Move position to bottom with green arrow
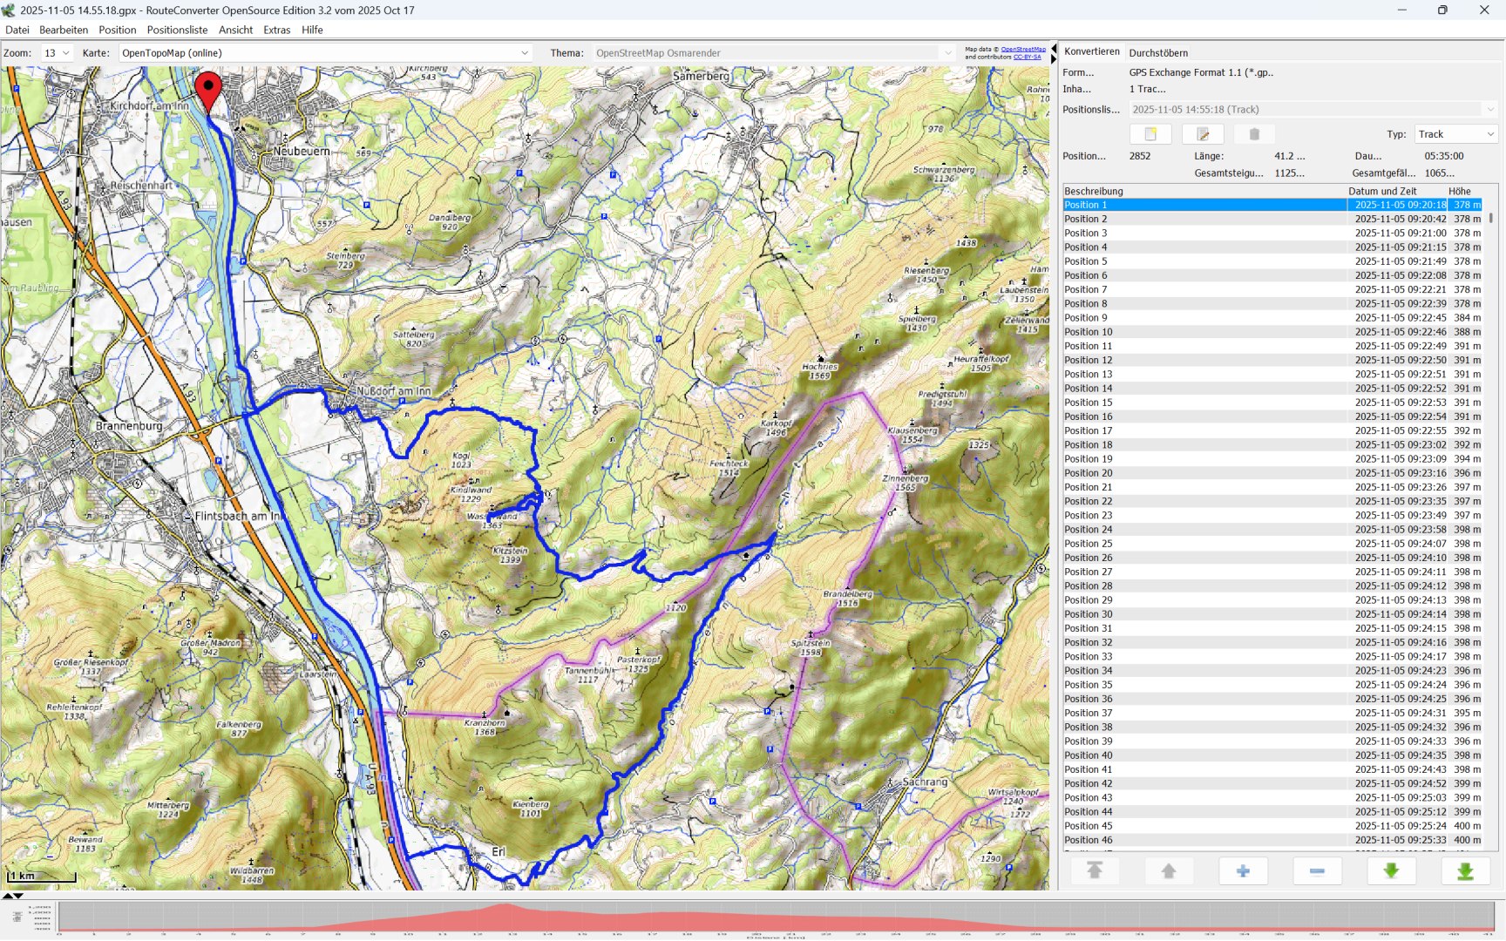Image resolution: width=1506 pixels, height=941 pixels. tap(1465, 870)
